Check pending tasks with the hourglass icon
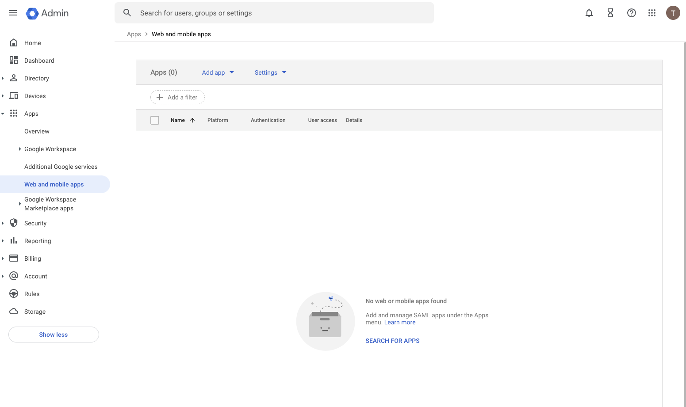 tap(610, 13)
